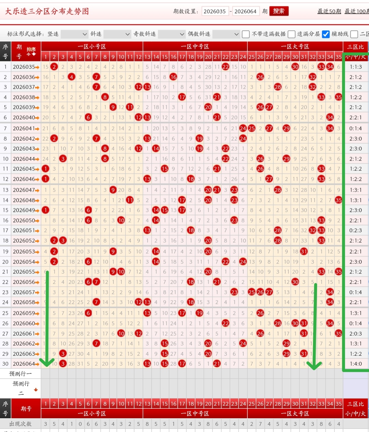369x432 pixels.
Task: Enable the 不带遗漏数据 checkbox
Action: (x=246, y=34)
